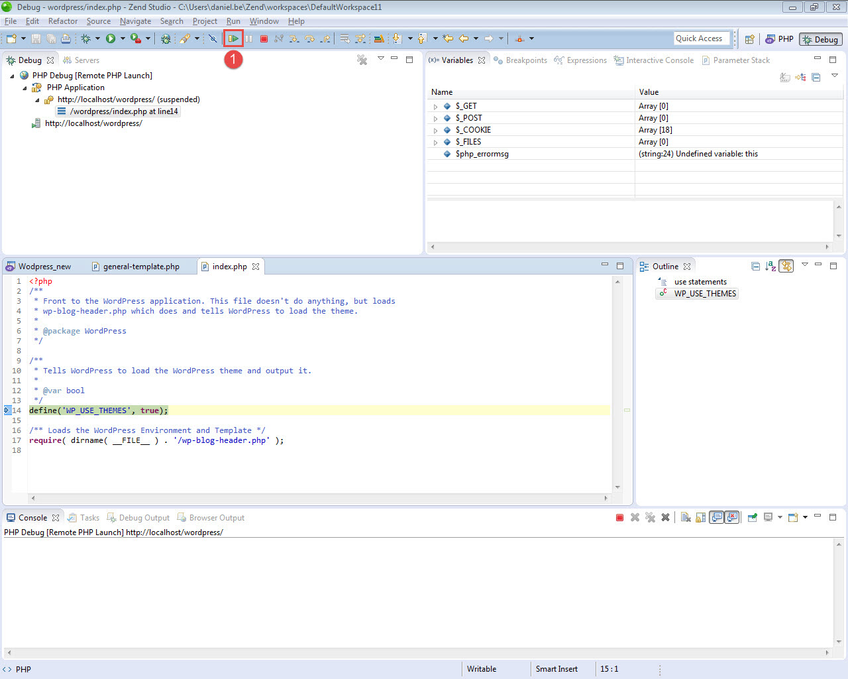
Task: Click the Skip All Breakpoints icon
Action: (213, 39)
